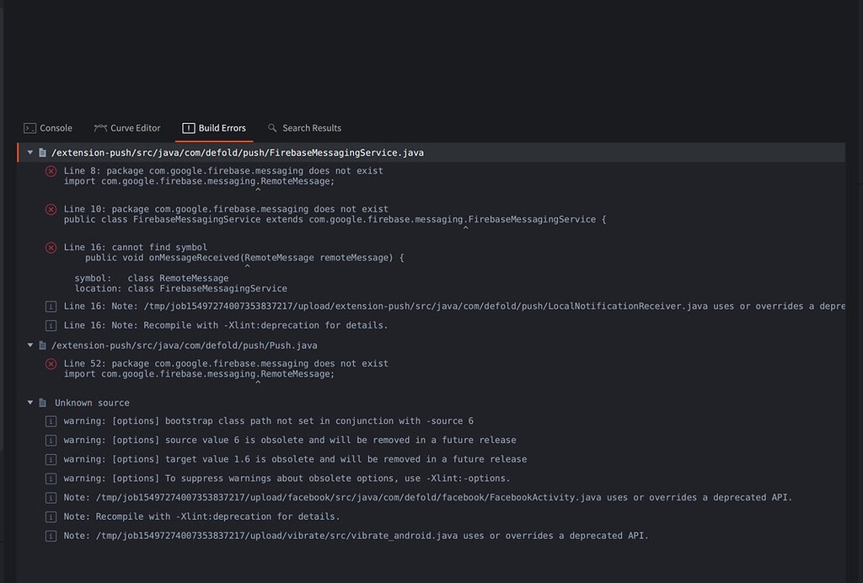Click the red error icon at Line 8
Image resolution: width=863 pixels, height=583 pixels.
click(51, 170)
